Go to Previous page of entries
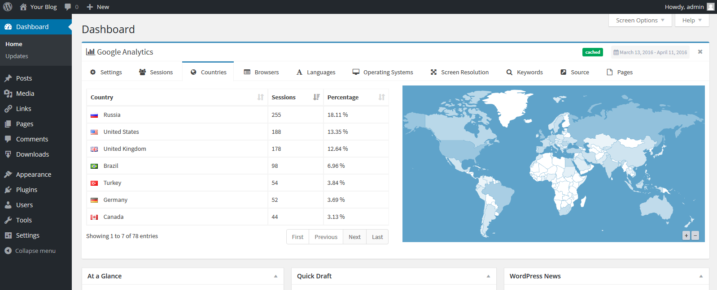The height and width of the screenshot is (290, 717). click(x=326, y=237)
